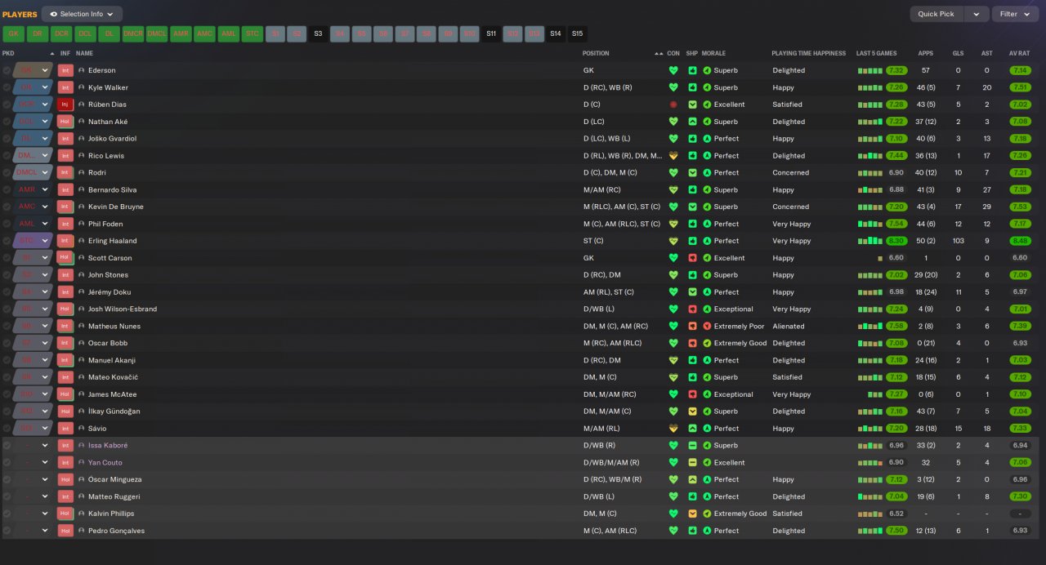Tick the selection circle on Rodri's row
This screenshot has height=565, width=1046.
(7, 173)
